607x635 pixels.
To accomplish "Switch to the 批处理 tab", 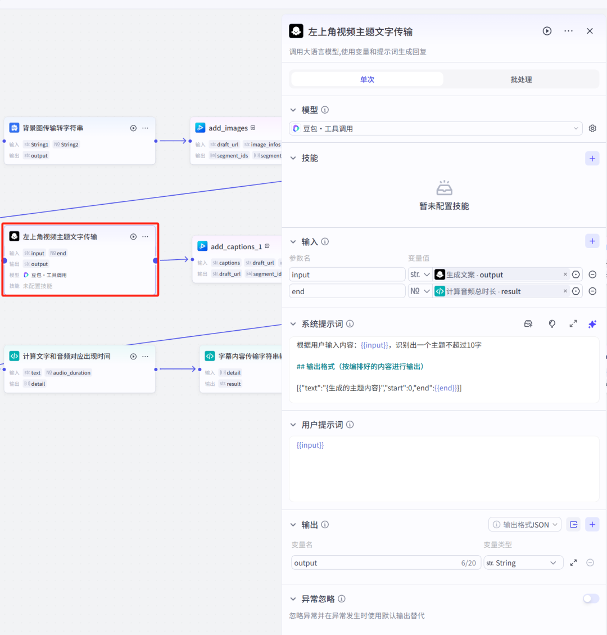I will tap(520, 79).
